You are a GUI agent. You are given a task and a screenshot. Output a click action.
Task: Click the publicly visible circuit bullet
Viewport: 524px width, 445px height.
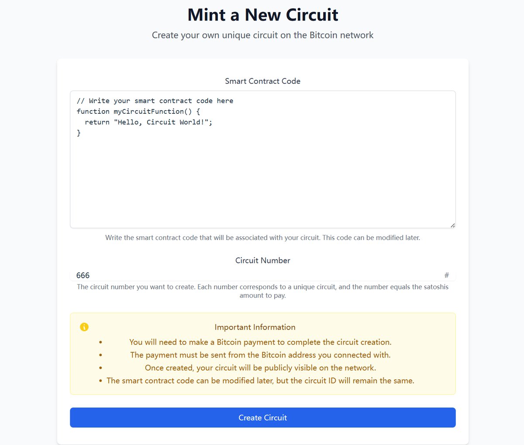260,368
